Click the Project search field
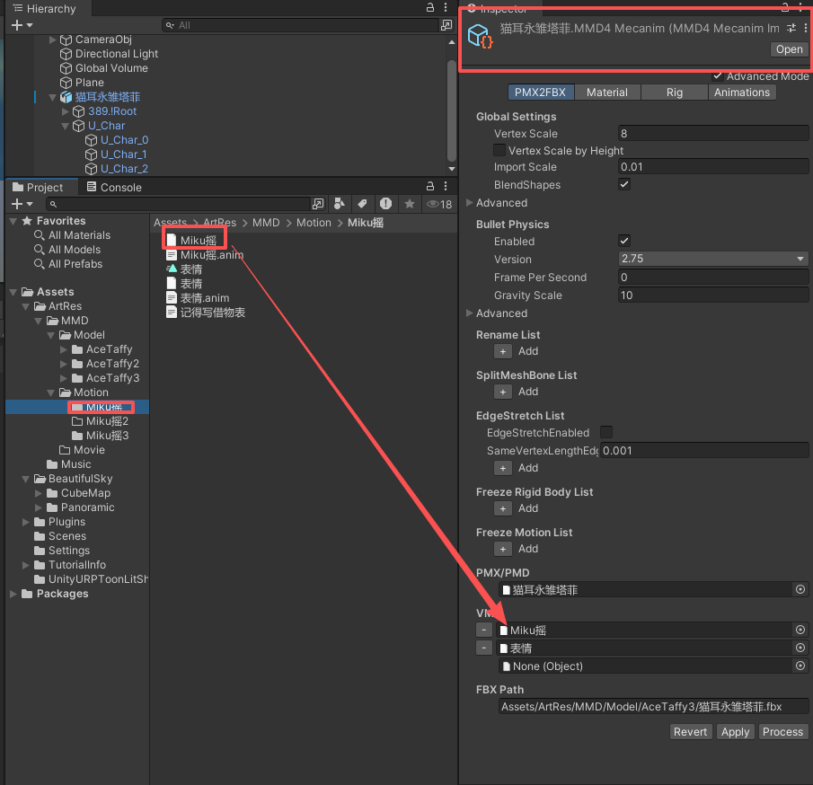This screenshot has height=785, width=813. pyautogui.click(x=179, y=204)
